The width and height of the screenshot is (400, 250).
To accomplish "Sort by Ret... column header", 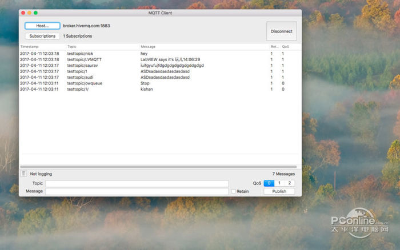I will [274, 47].
